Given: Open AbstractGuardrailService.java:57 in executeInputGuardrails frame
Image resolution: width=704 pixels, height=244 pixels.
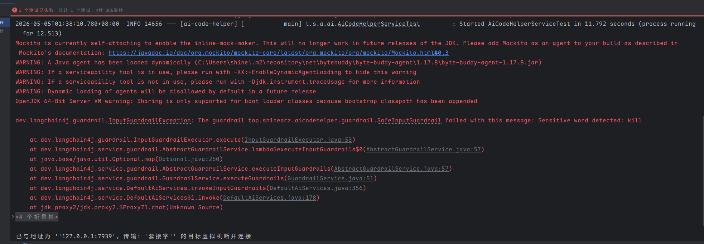Looking at the screenshot, I should [391, 169].
